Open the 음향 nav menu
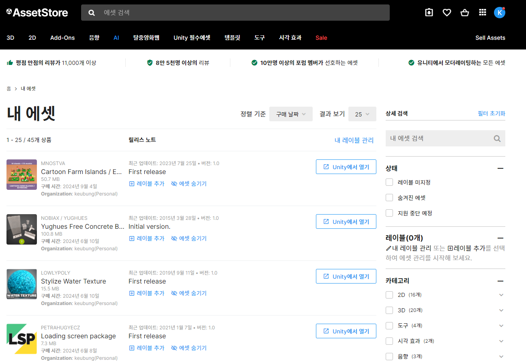 [94, 38]
